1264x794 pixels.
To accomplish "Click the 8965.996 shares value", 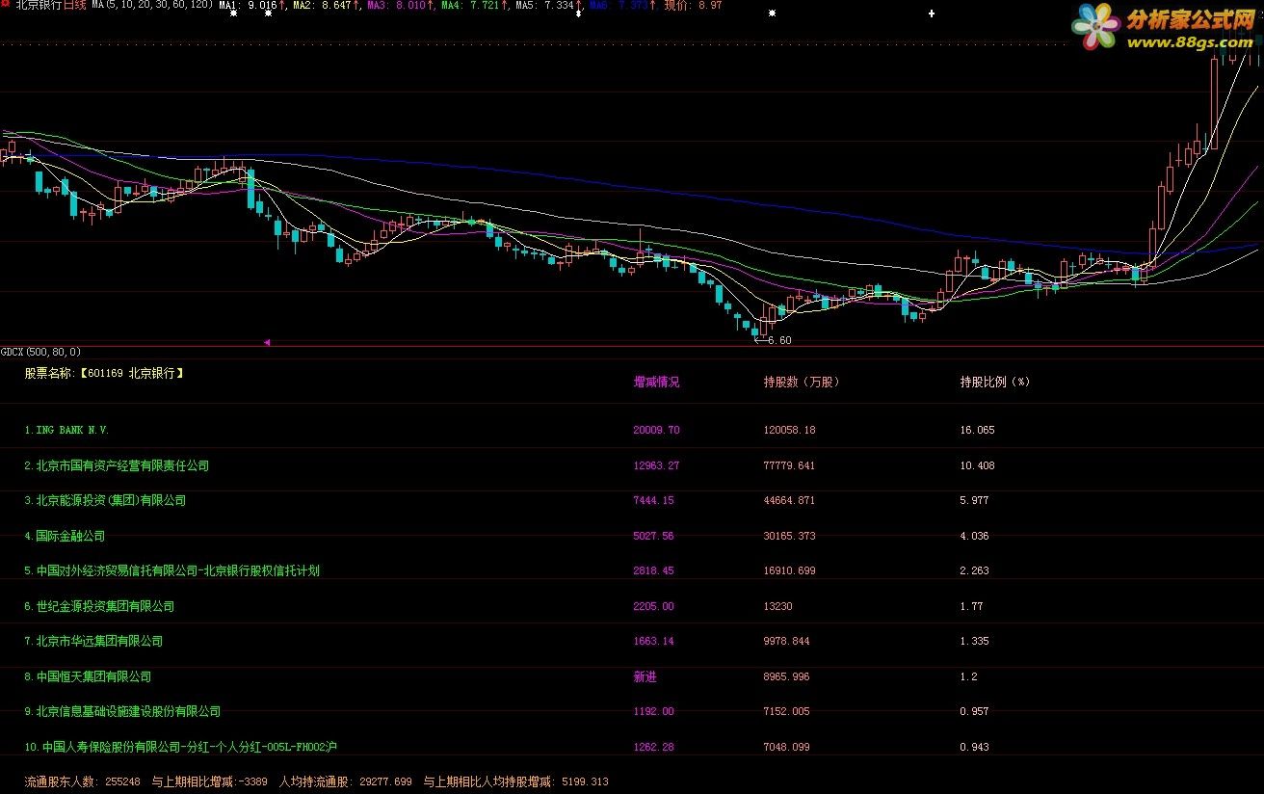I will (x=787, y=676).
